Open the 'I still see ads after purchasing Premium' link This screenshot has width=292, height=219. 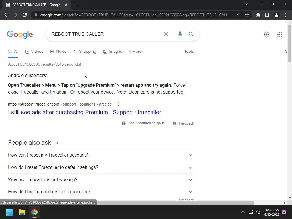84,112
